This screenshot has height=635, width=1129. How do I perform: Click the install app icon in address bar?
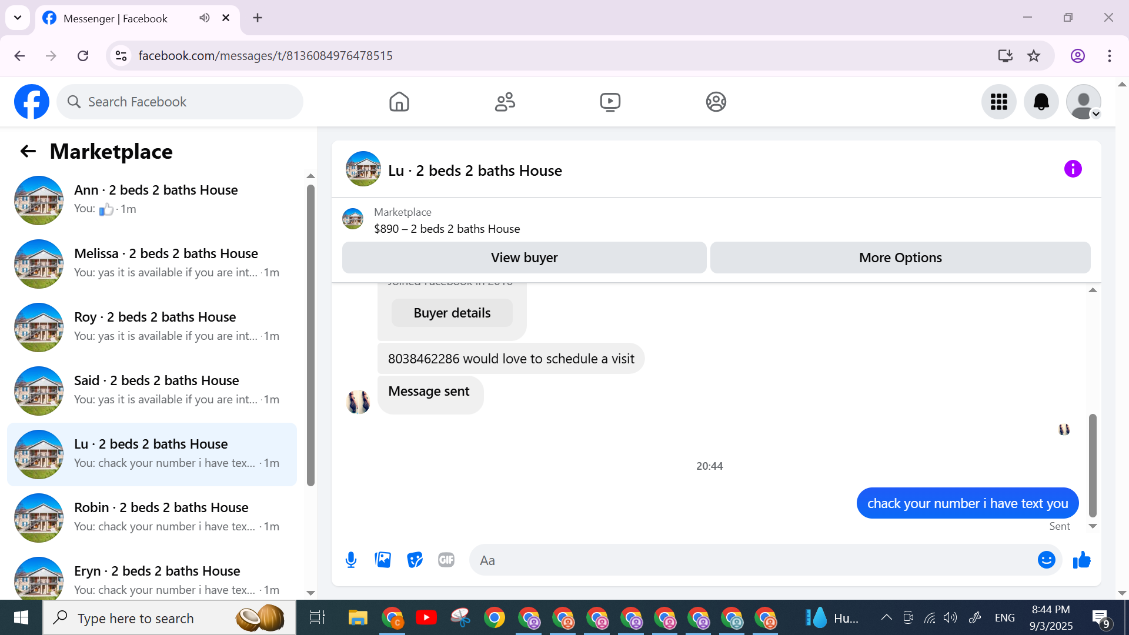[1006, 56]
